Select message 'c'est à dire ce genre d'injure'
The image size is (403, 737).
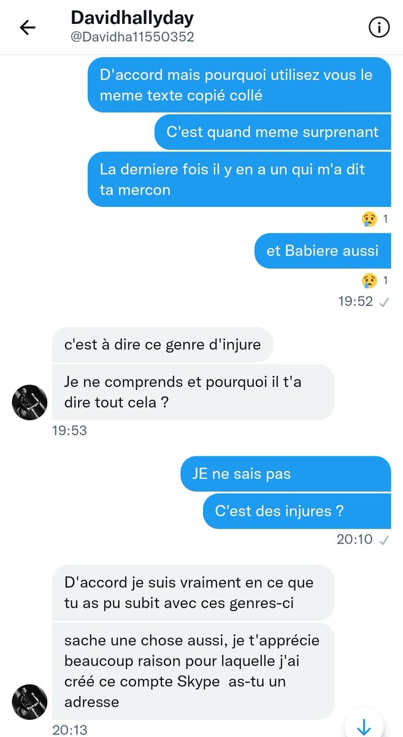pos(163,344)
